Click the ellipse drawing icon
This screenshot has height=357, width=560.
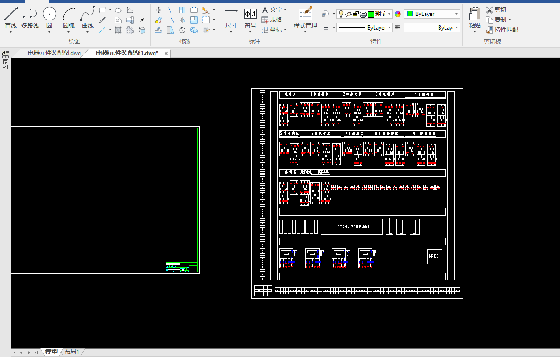click(118, 10)
